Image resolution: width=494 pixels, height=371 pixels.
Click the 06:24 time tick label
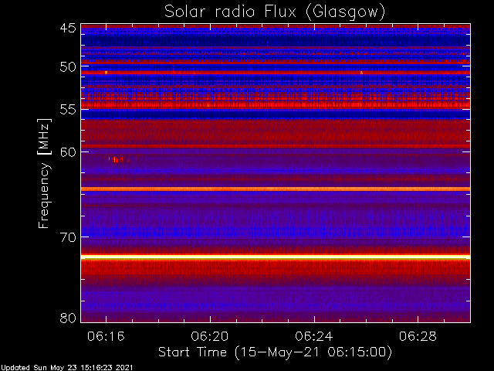point(314,336)
